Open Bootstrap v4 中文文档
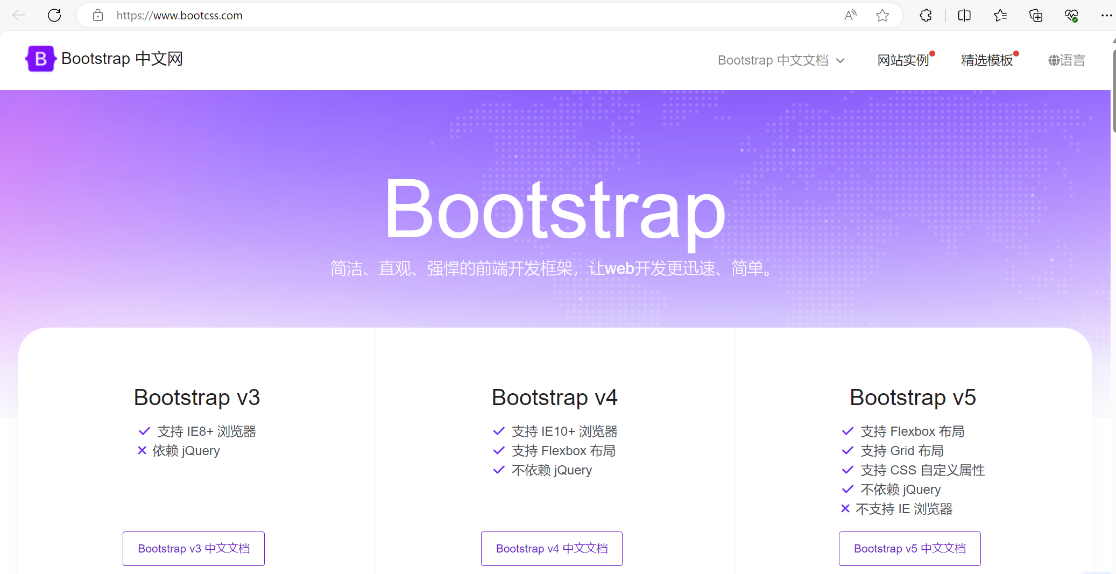The height and width of the screenshot is (574, 1116). pyautogui.click(x=551, y=548)
